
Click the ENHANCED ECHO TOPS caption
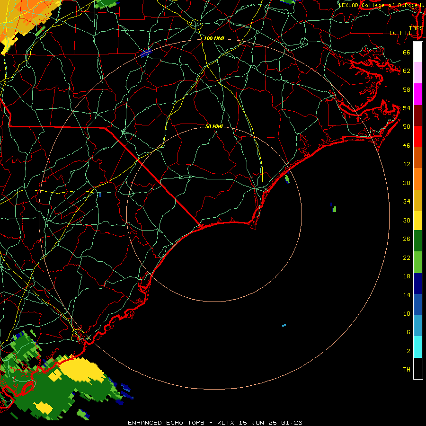pyautogui.click(x=166, y=423)
